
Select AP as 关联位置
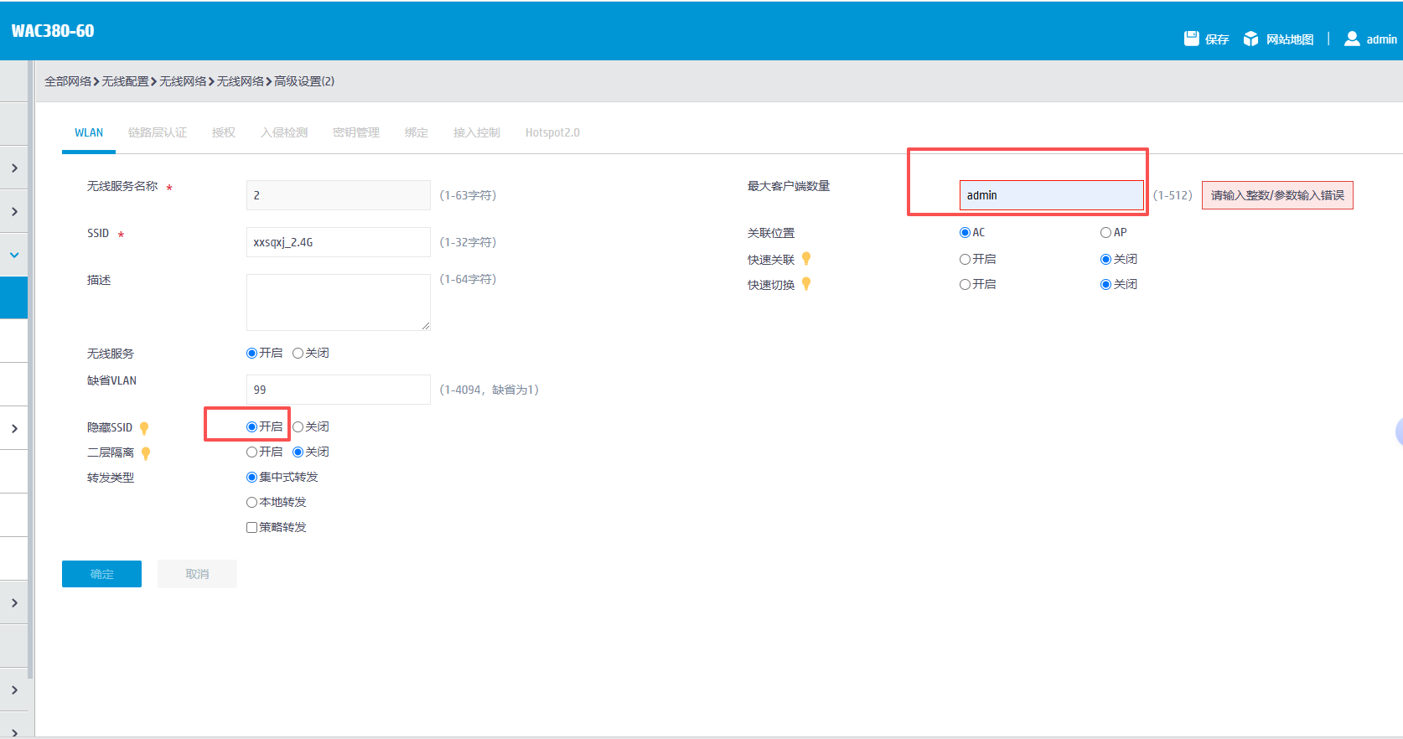[1105, 232]
